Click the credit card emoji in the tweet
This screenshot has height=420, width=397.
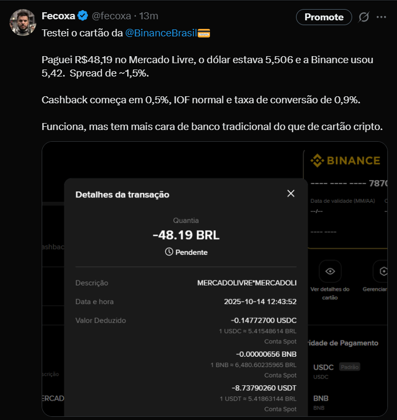point(204,33)
